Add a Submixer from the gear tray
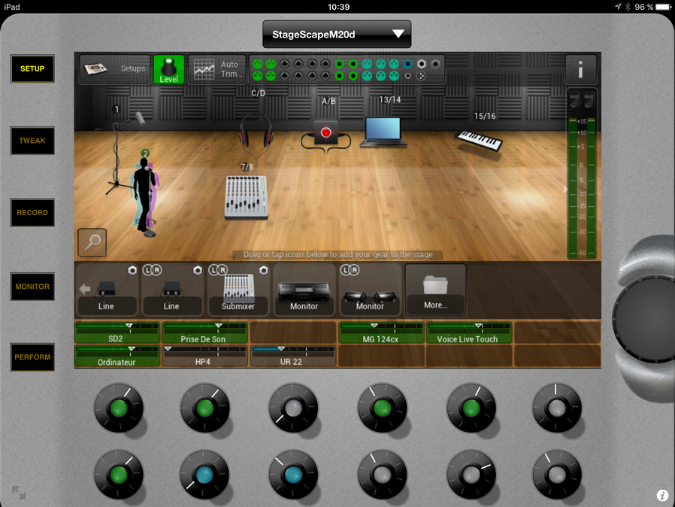 [x=238, y=290]
